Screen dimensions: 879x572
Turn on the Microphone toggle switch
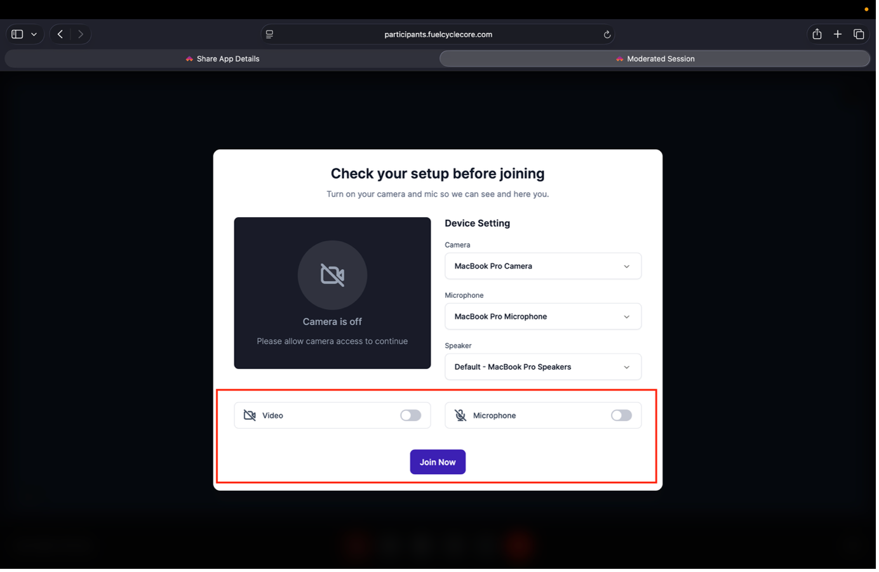point(621,415)
